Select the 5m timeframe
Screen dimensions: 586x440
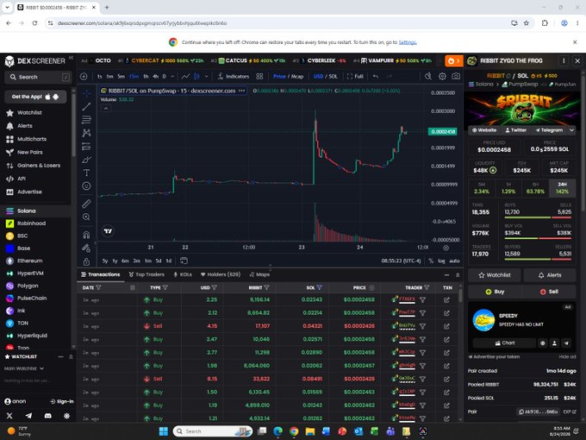[x=122, y=76]
